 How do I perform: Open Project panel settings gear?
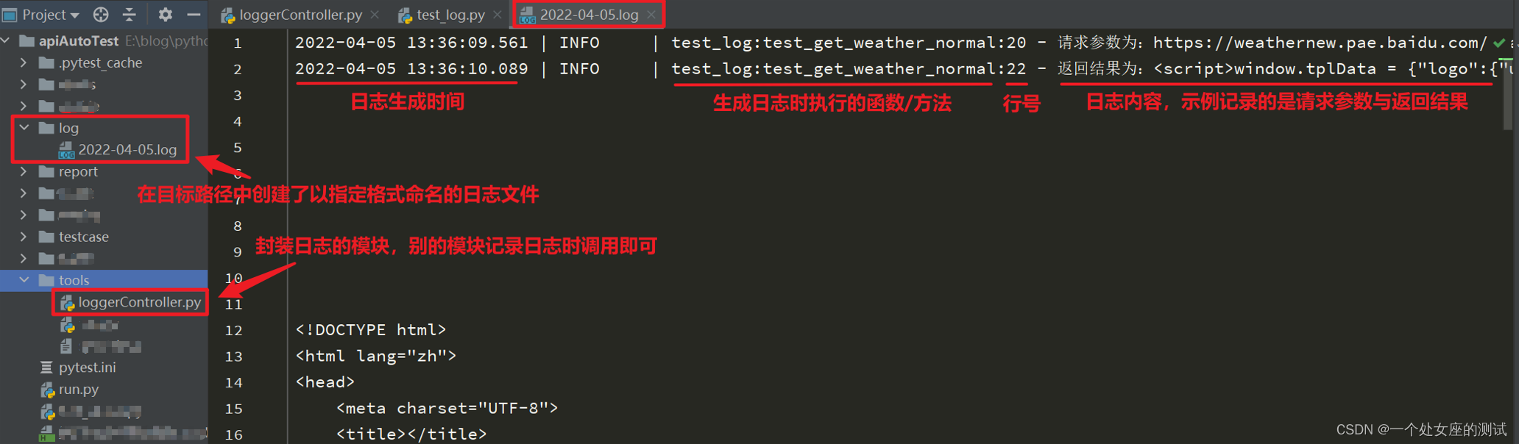[166, 14]
